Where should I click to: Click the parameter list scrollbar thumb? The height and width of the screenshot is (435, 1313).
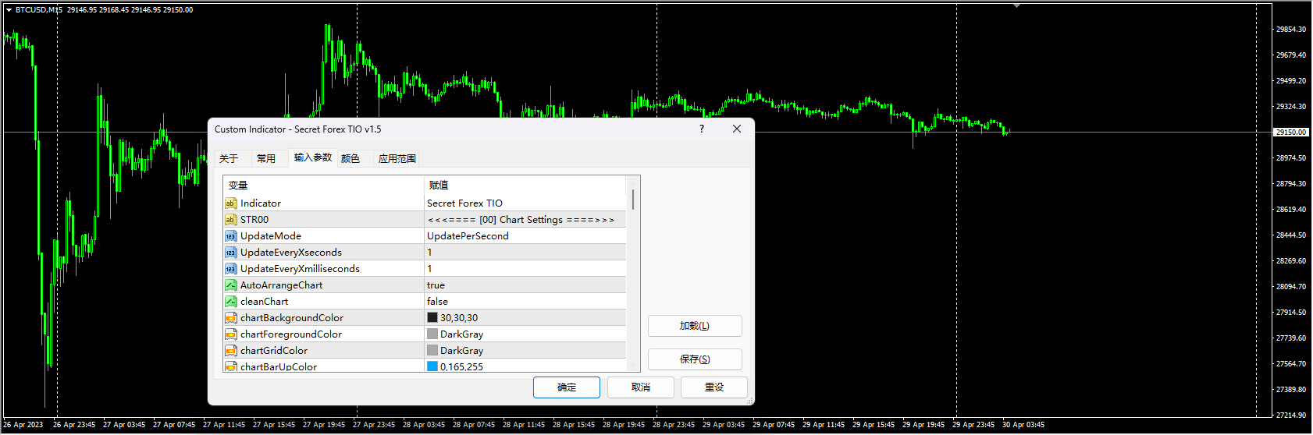(x=633, y=200)
